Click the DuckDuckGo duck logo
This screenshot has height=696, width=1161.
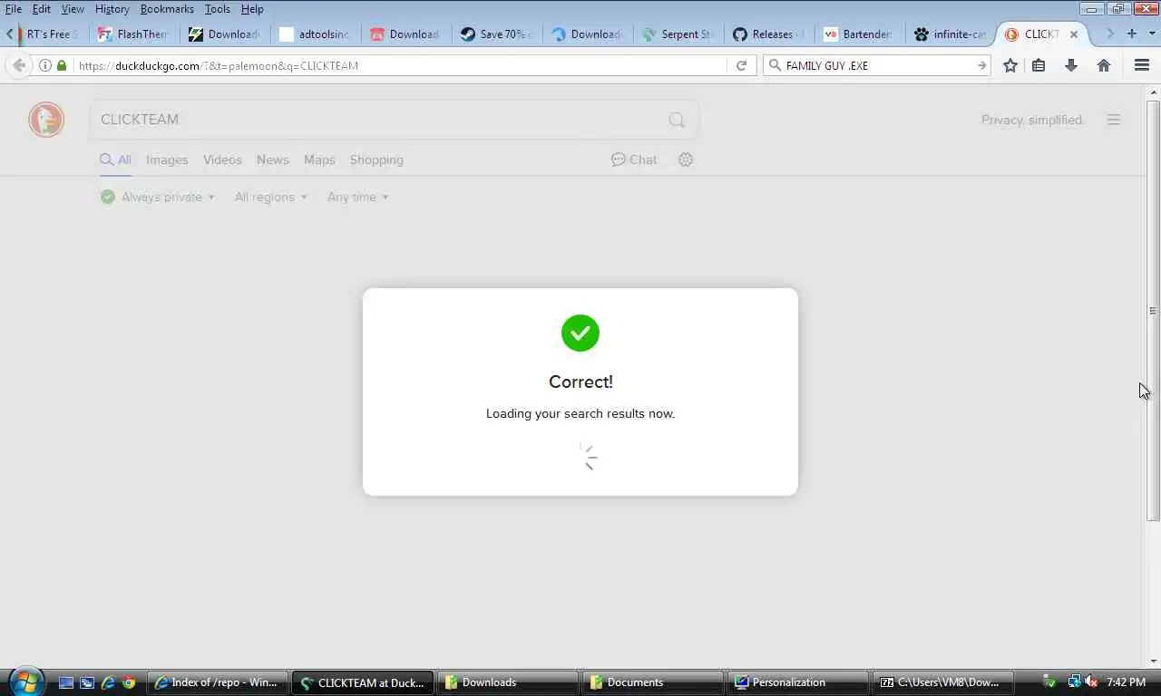point(46,120)
